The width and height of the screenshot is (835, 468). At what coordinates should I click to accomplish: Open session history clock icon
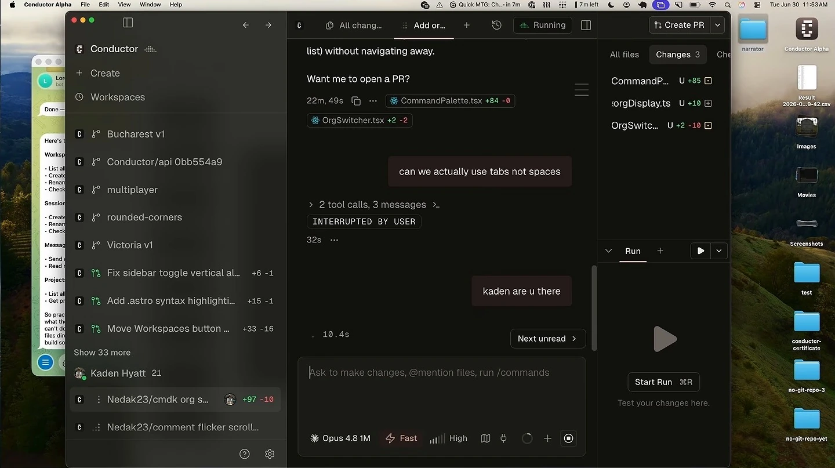tap(496, 25)
